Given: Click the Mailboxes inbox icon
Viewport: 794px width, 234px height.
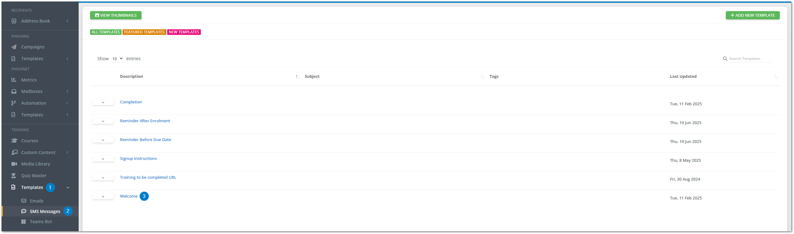Looking at the screenshot, I should click(14, 91).
